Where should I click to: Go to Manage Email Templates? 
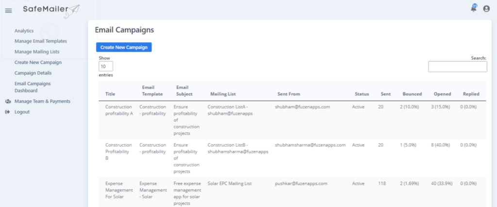pos(41,41)
